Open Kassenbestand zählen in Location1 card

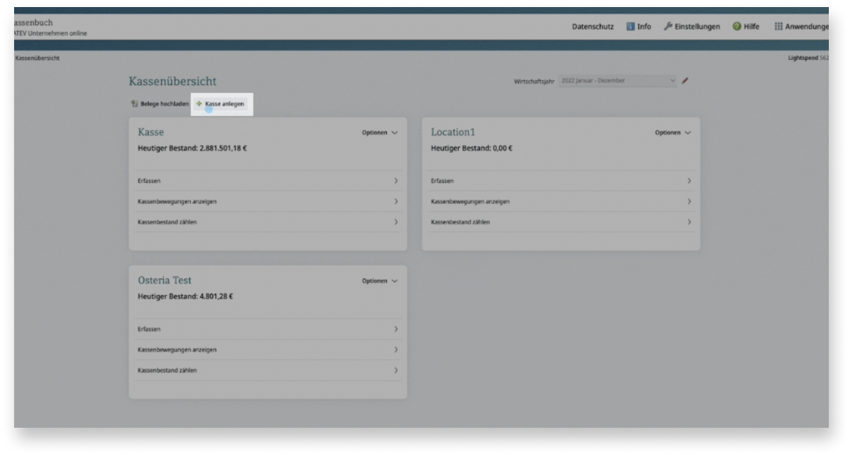tap(561, 222)
